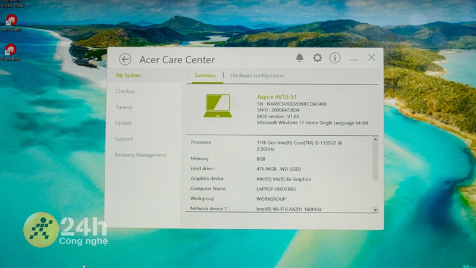Click the 8GB memory value

tap(261, 159)
